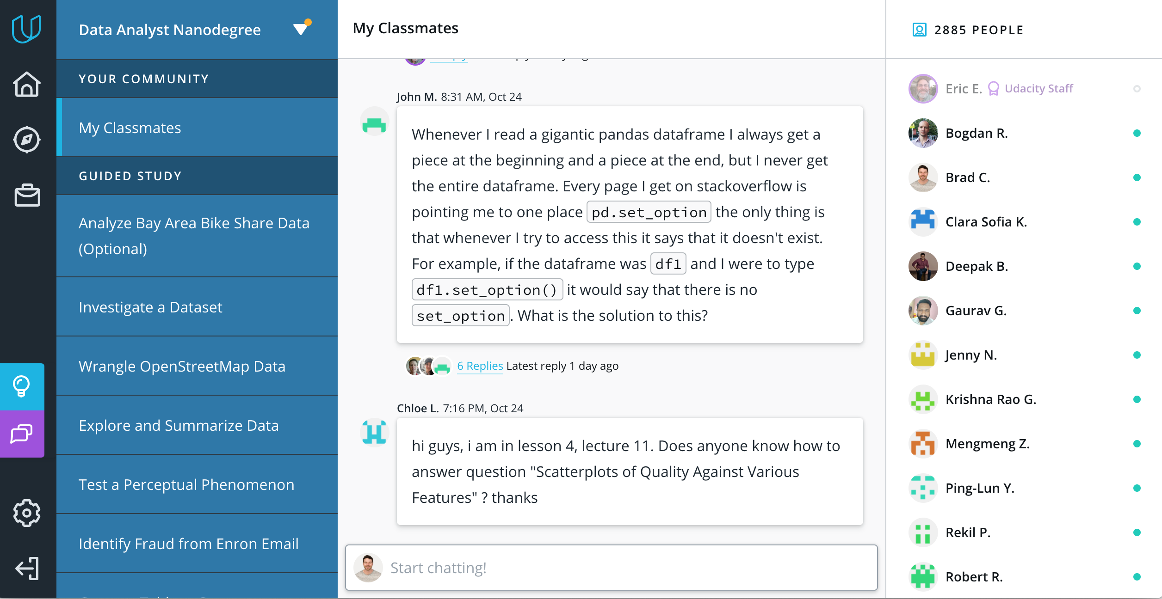Expand the Data Analyst Nanodegree dropdown arrow

(x=301, y=29)
